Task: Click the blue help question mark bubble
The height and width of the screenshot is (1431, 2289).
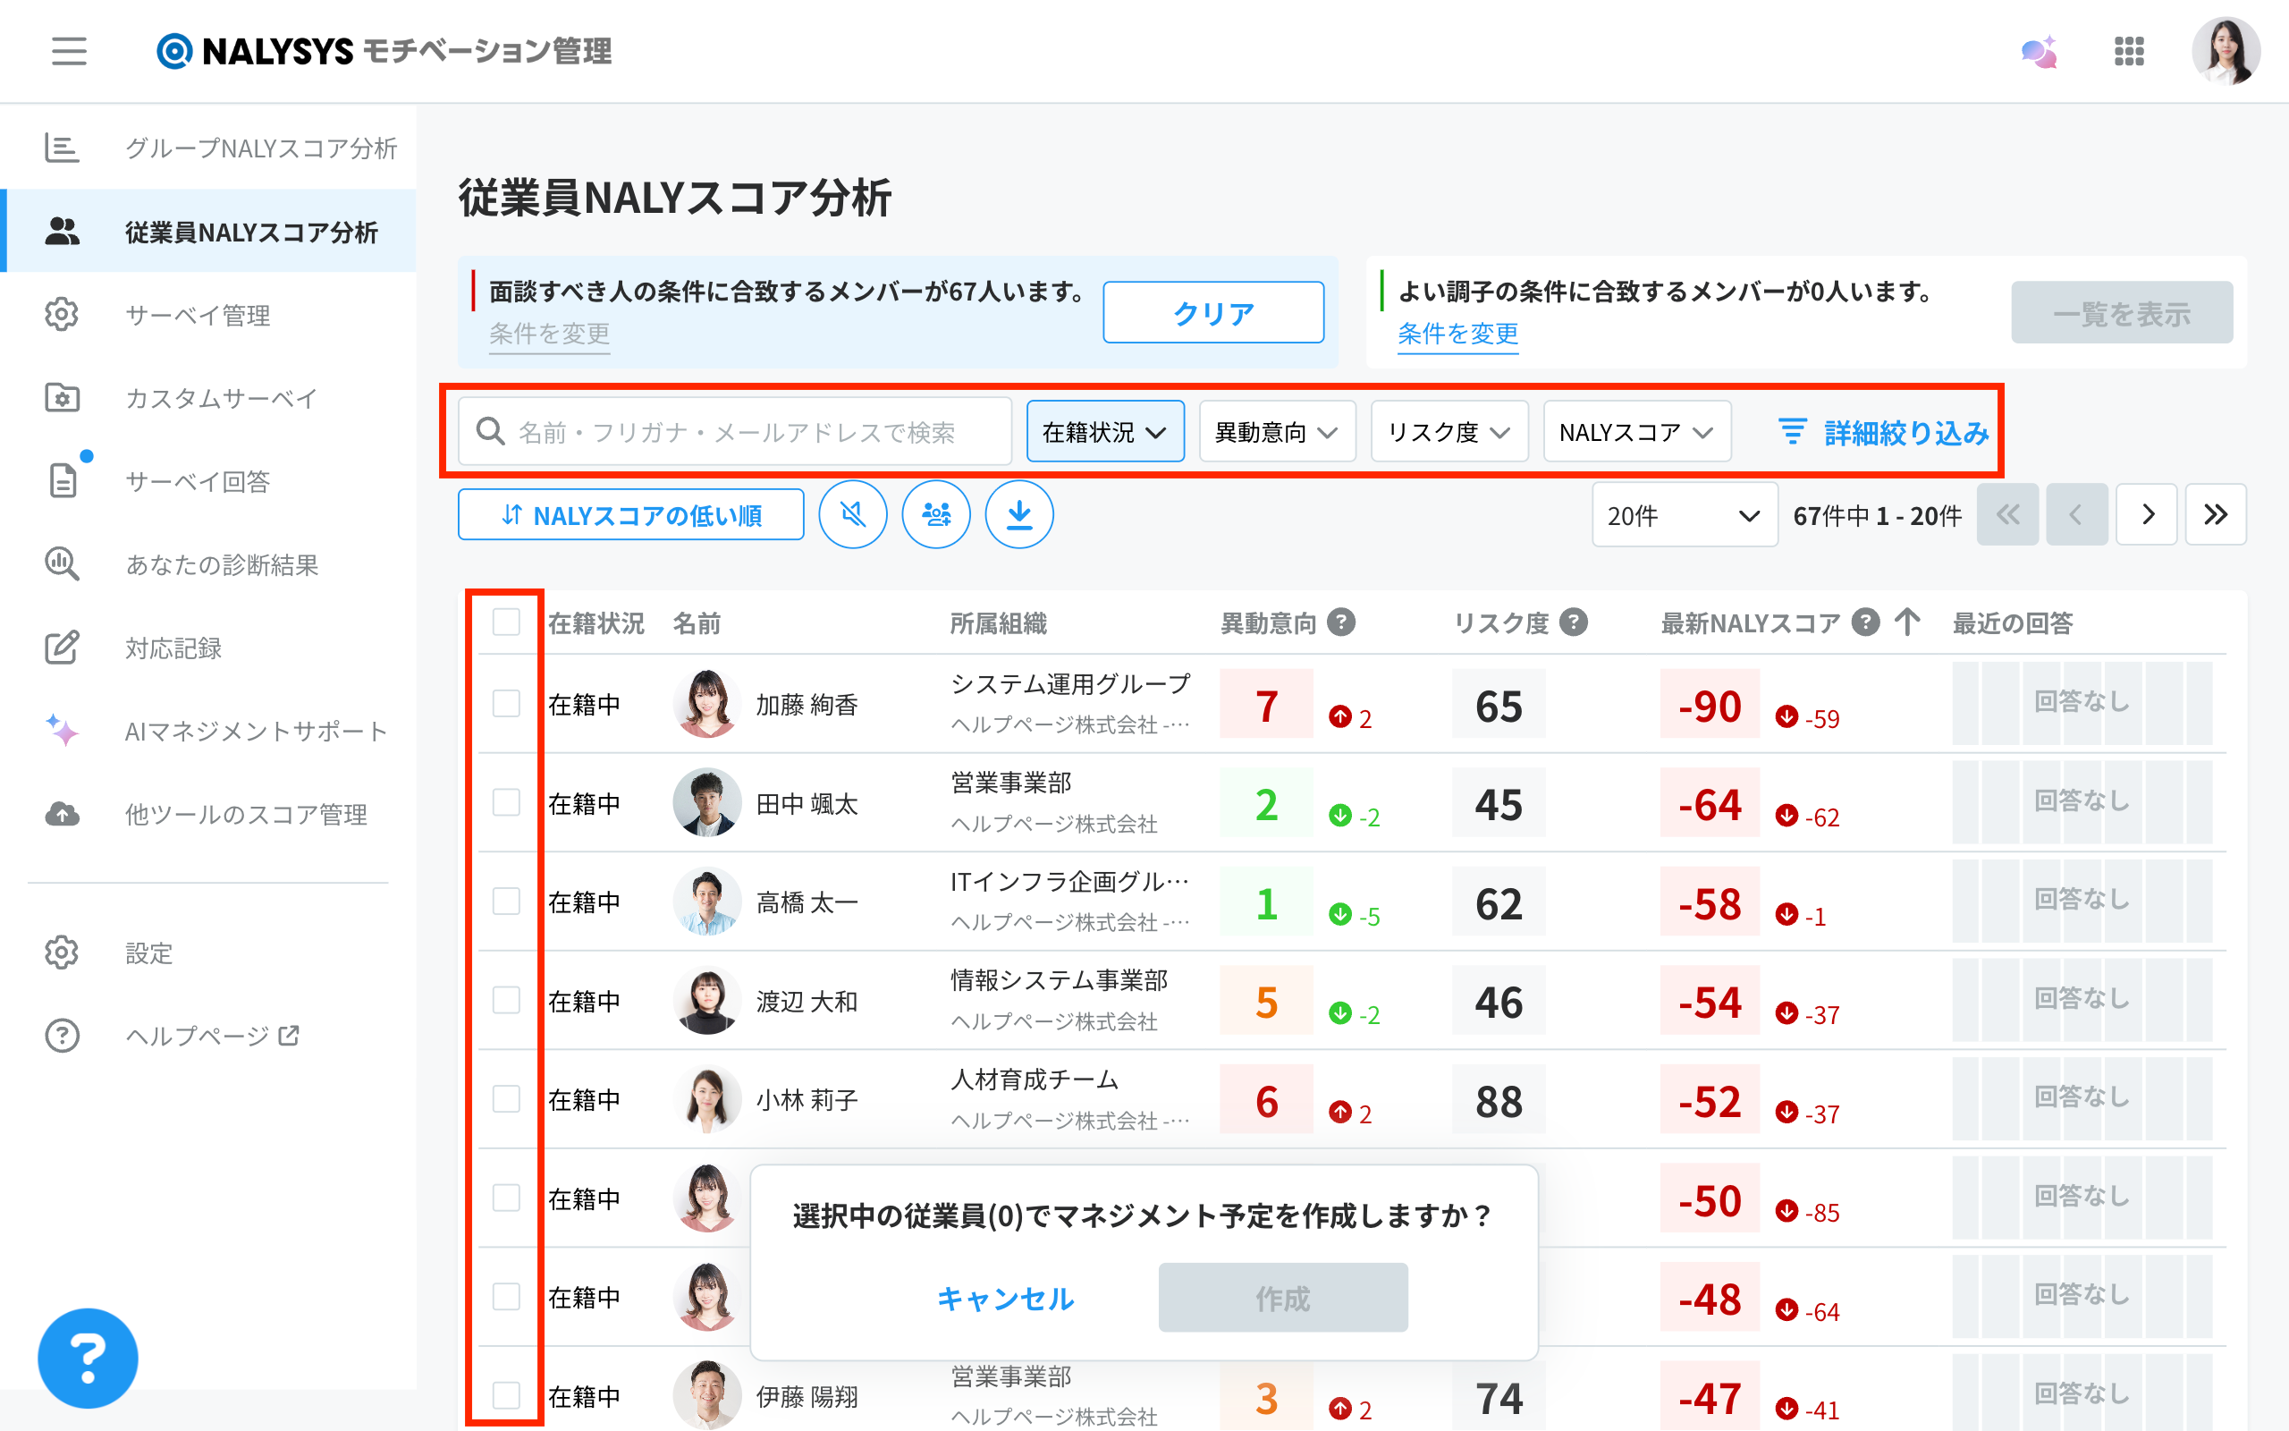Action: pos(88,1359)
